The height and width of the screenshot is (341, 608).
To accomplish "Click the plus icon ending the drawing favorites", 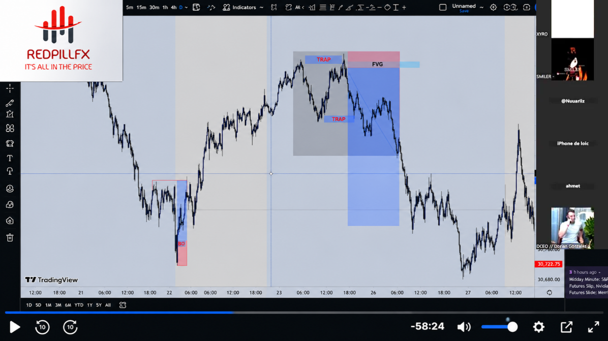I will [404, 7].
